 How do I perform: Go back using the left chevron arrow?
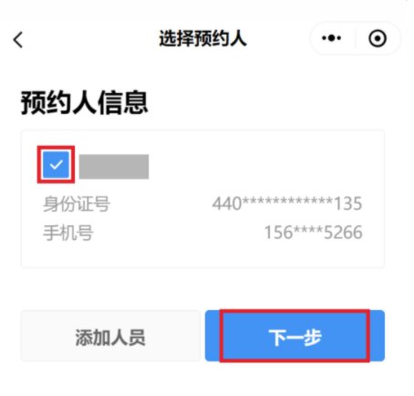click(18, 39)
